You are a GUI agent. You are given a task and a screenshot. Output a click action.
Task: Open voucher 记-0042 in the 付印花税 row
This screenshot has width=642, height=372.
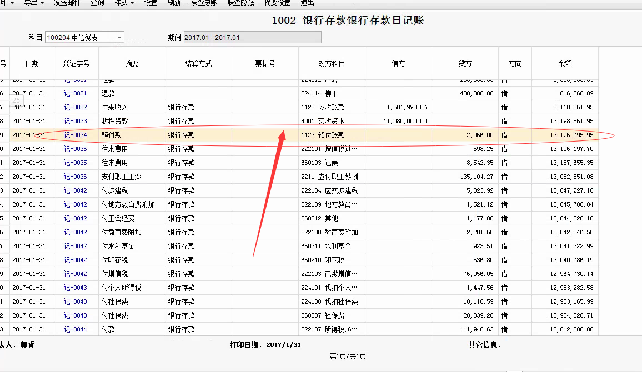[x=76, y=260]
